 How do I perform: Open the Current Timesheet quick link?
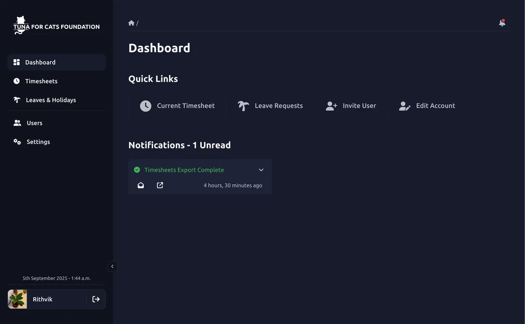(x=185, y=105)
